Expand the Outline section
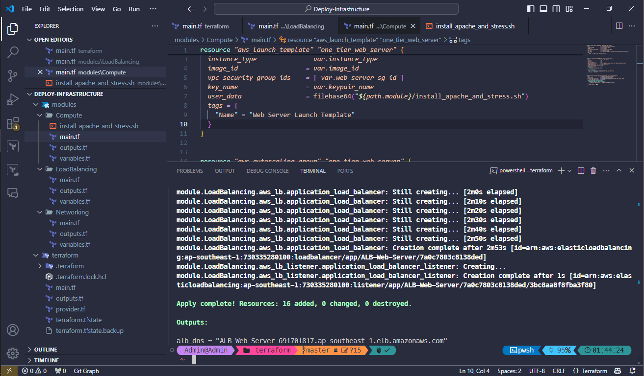 [96, 350]
